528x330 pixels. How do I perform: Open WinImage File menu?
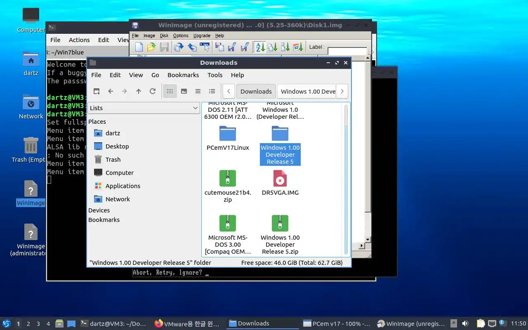pos(135,35)
